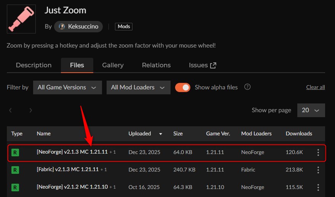Click the 120.6K downloads value
335x197 pixels.
pos(294,152)
